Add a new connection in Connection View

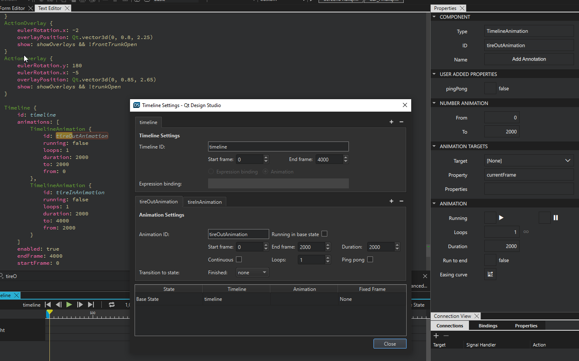click(436, 336)
